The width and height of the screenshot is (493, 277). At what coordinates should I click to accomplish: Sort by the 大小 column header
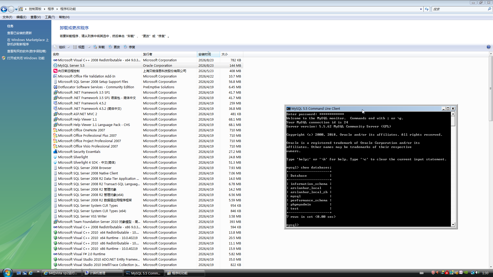coord(232,54)
